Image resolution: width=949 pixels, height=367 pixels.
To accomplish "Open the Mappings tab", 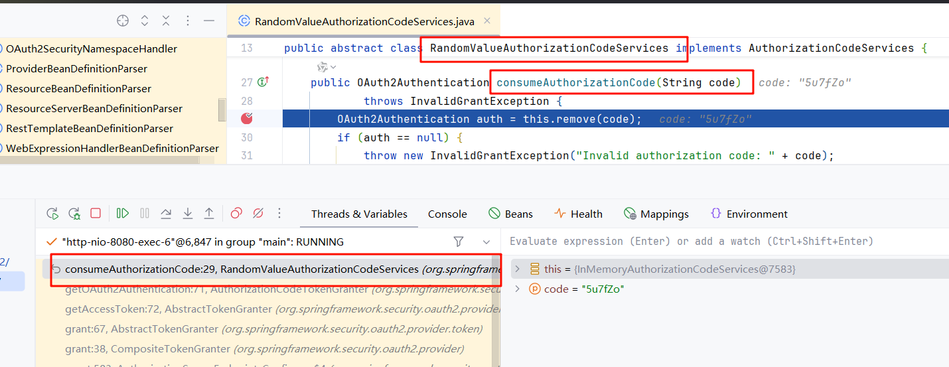I will click(656, 214).
